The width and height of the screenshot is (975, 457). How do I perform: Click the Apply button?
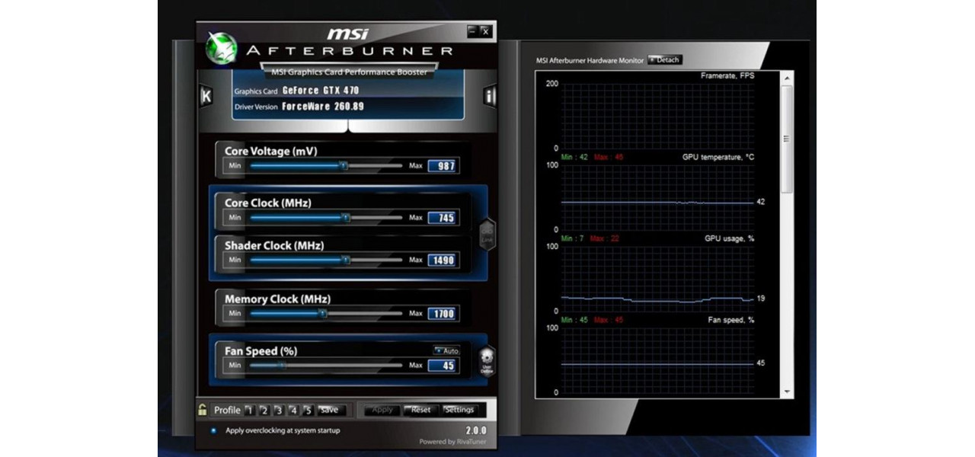tap(382, 410)
